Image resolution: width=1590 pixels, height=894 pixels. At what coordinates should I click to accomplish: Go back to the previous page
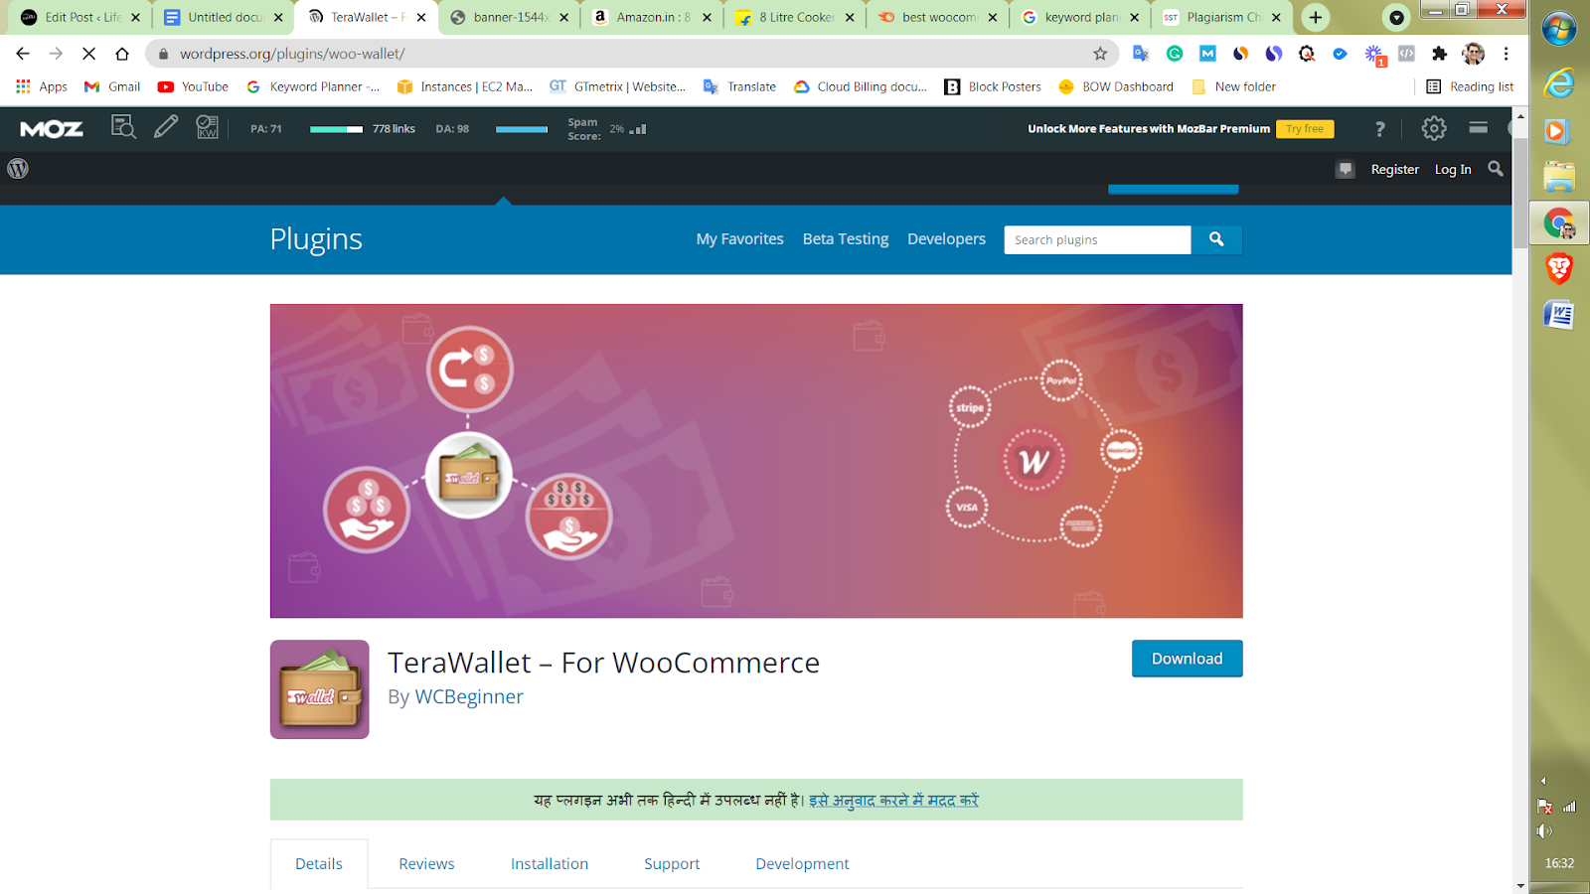tap(23, 54)
